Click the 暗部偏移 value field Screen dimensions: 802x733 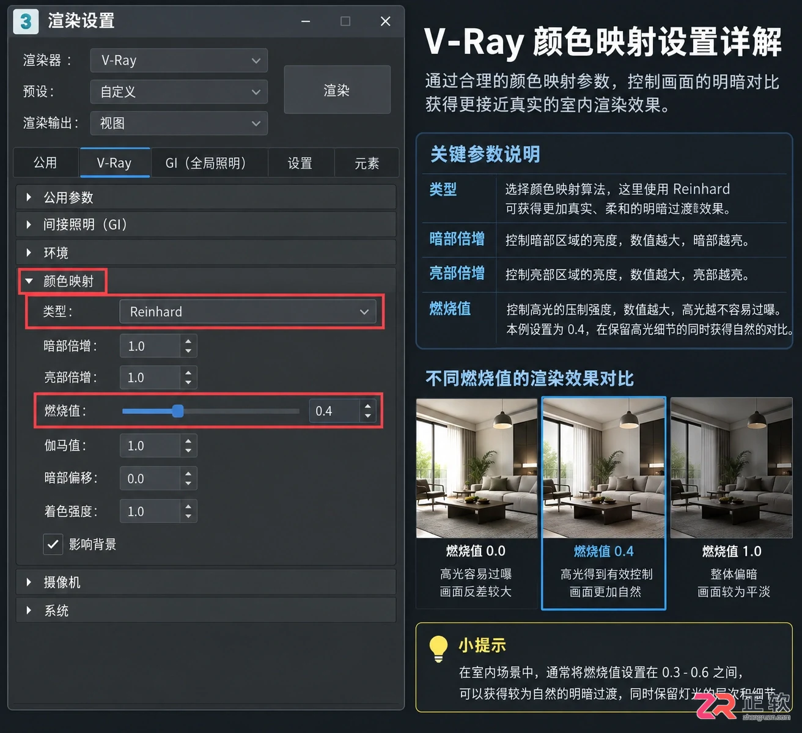pyautogui.click(x=150, y=478)
